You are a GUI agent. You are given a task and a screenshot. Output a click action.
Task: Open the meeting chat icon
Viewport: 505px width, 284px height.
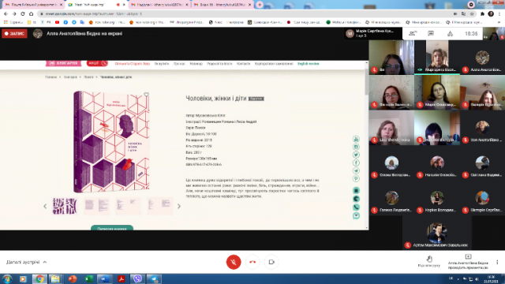click(x=431, y=33)
